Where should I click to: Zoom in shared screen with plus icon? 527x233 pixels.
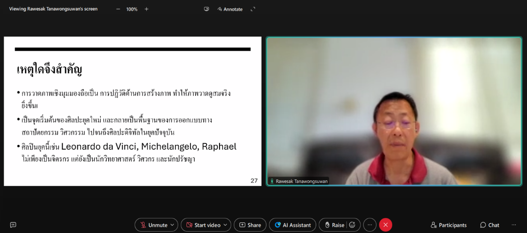pos(147,9)
